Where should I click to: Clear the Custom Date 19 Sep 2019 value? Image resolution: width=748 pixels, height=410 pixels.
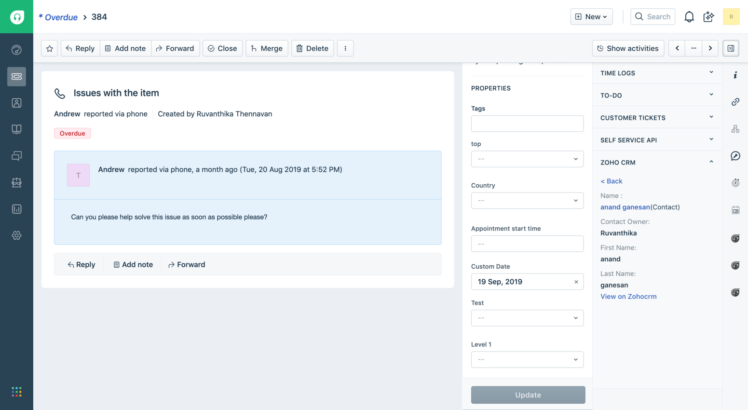click(576, 282)
